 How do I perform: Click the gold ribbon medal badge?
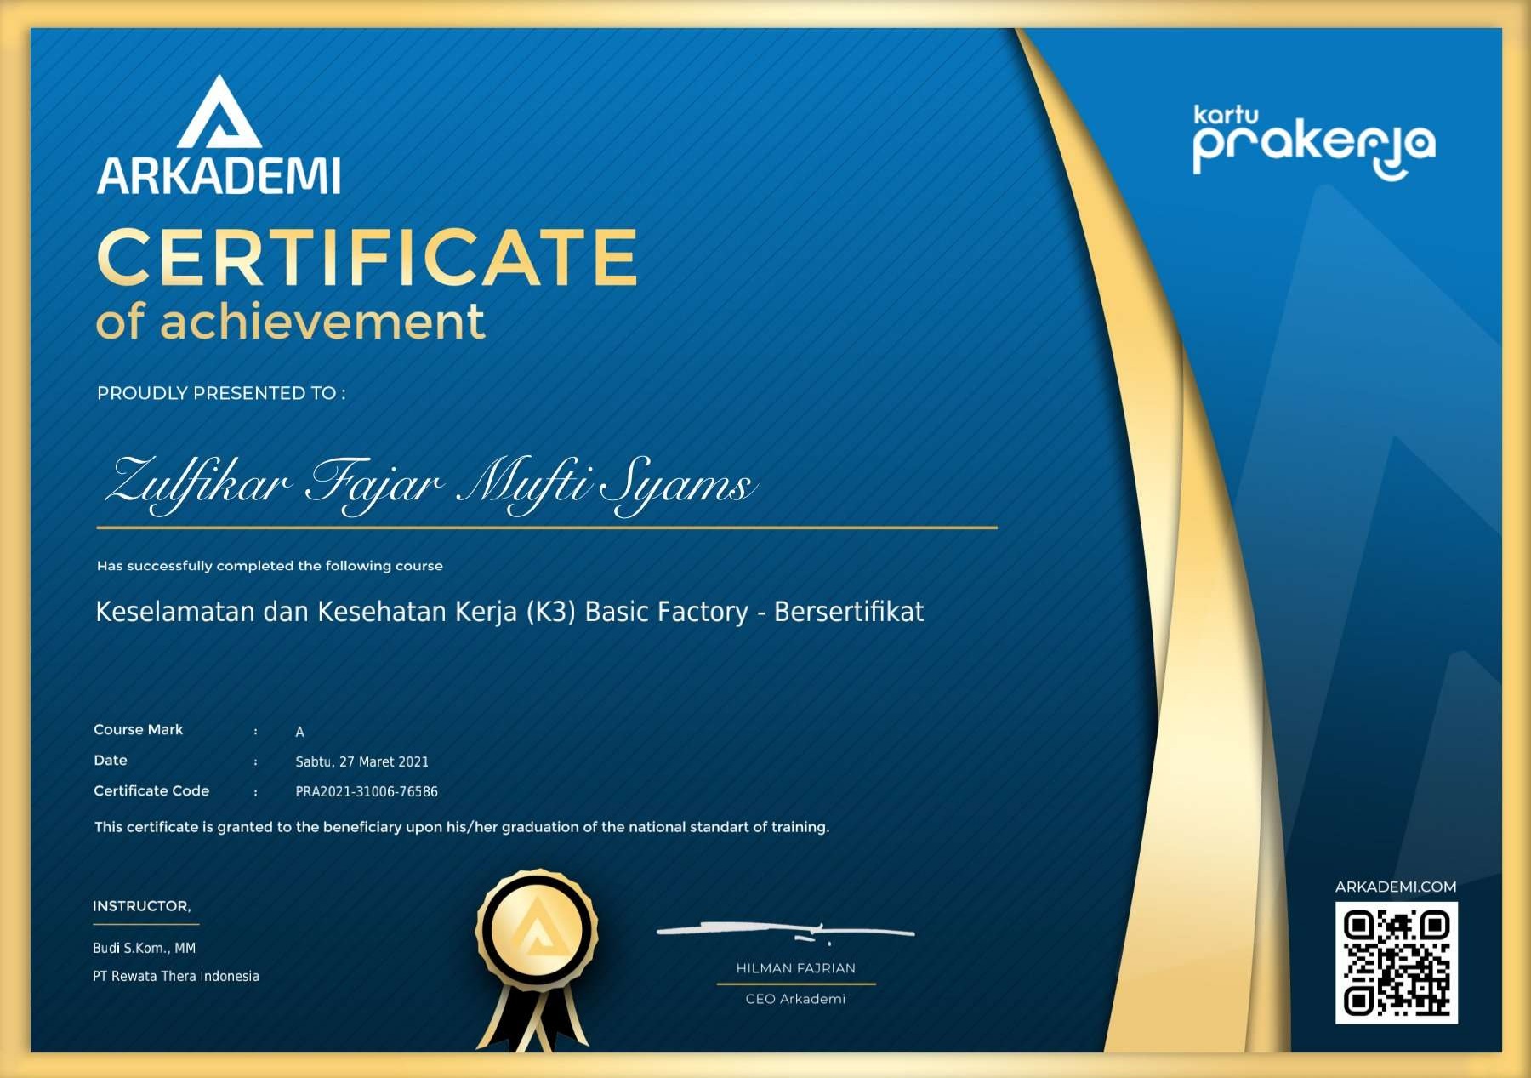(536, 960)
